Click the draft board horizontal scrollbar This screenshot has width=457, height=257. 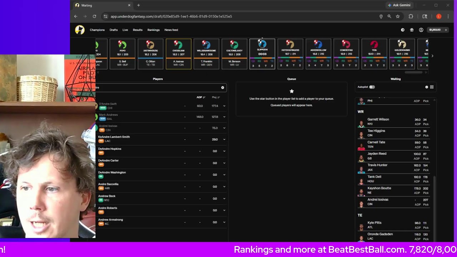[x=413, y=72]
